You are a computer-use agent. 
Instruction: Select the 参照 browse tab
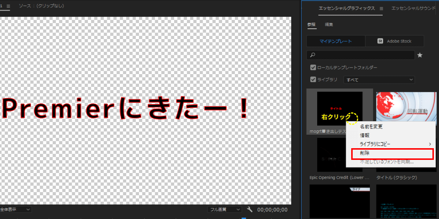click(311, 24)
